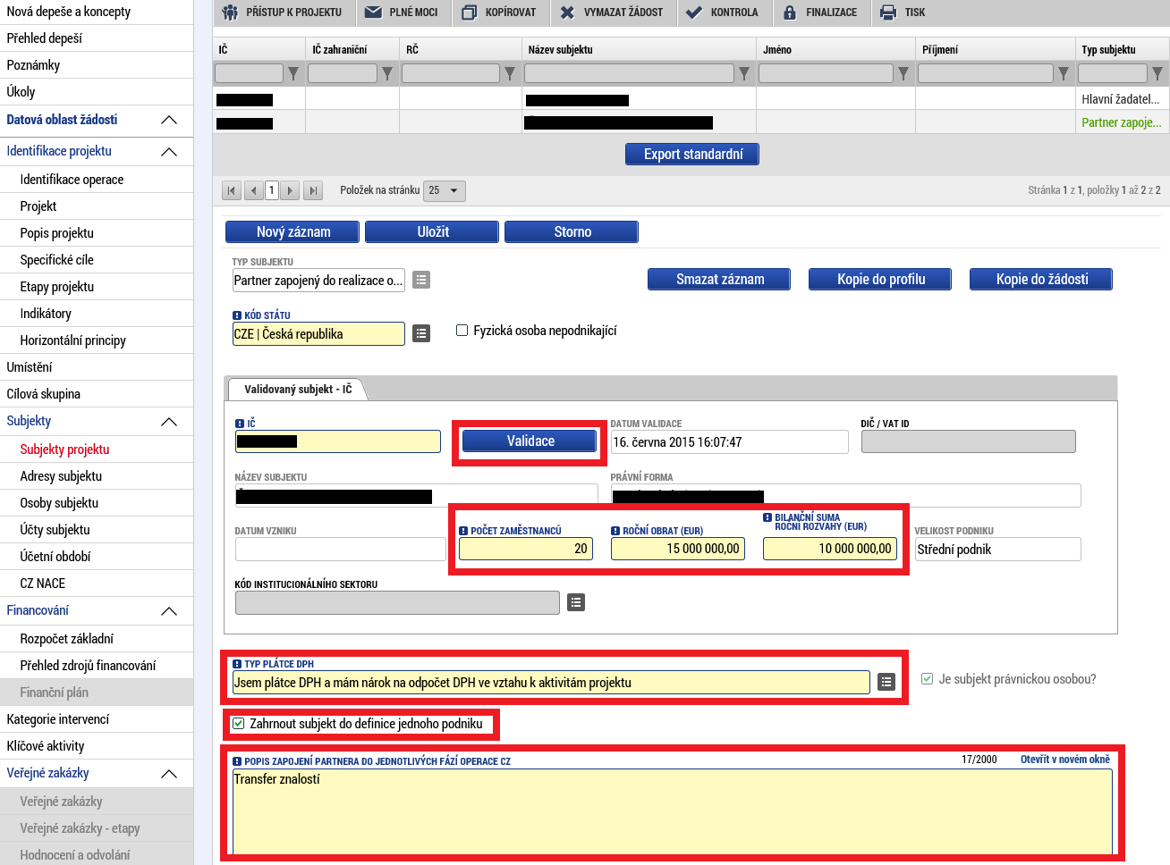
Task: Click the Uložit button
Action: 433,232
